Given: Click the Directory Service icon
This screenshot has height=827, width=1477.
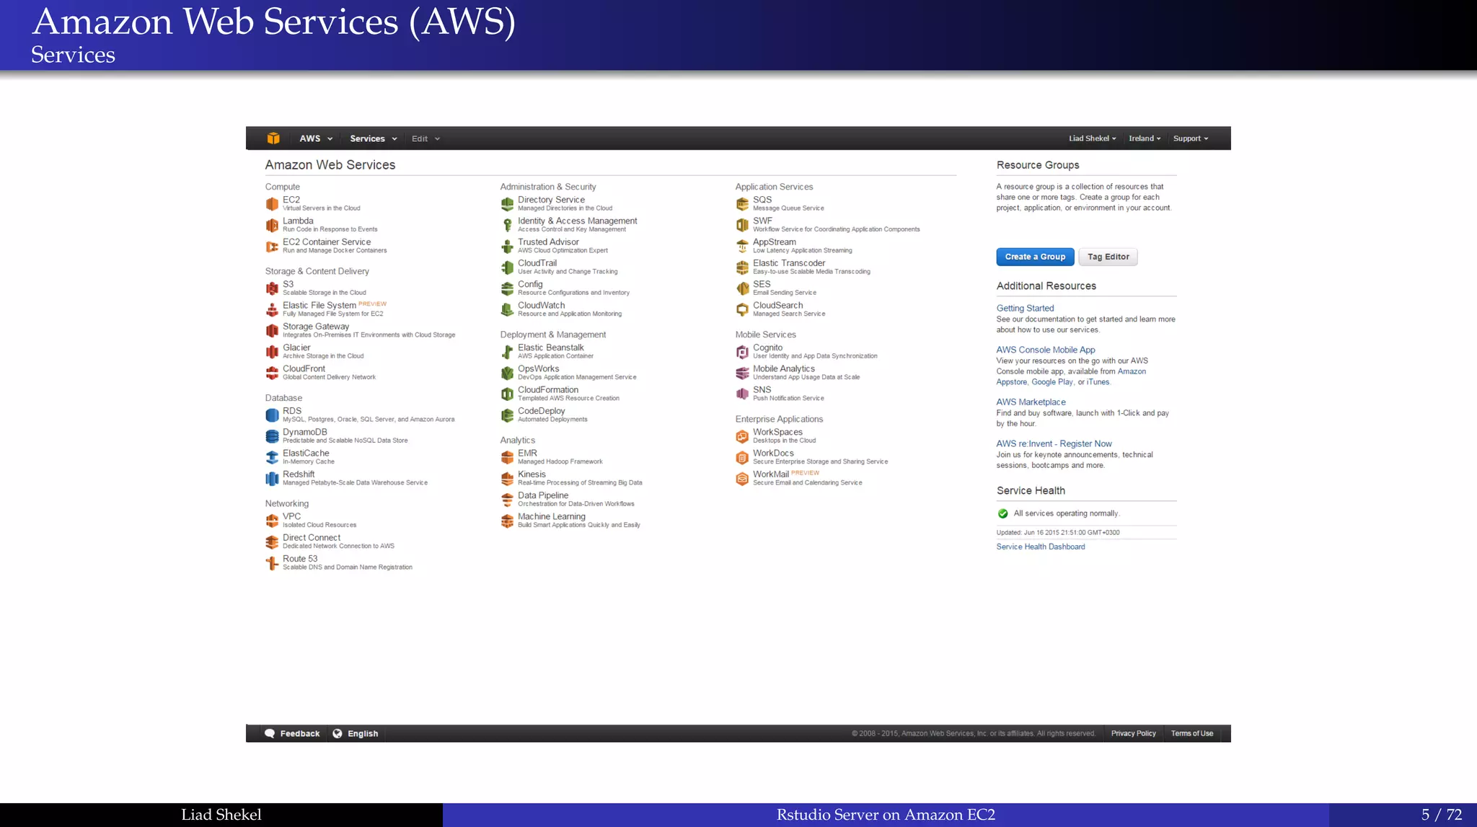Looking at the screenshot, I should click(x=507, y=204).
